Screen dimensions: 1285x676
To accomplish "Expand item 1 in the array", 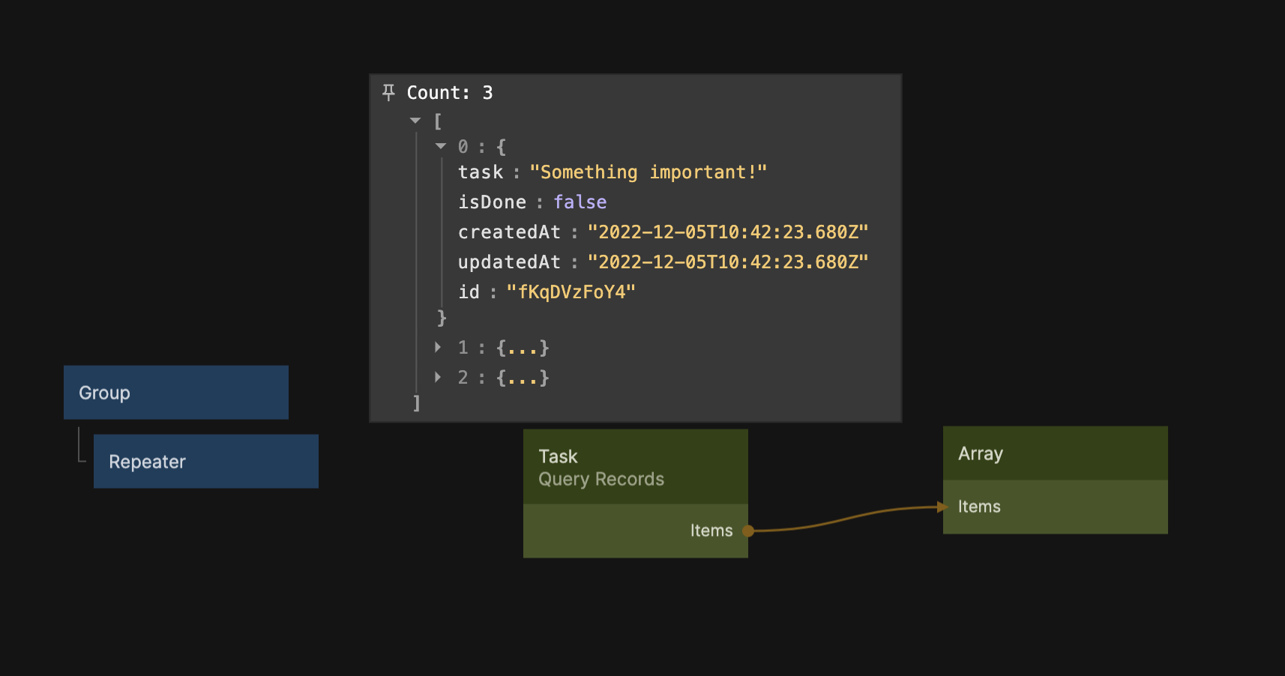I will click(x=438, y=347).
